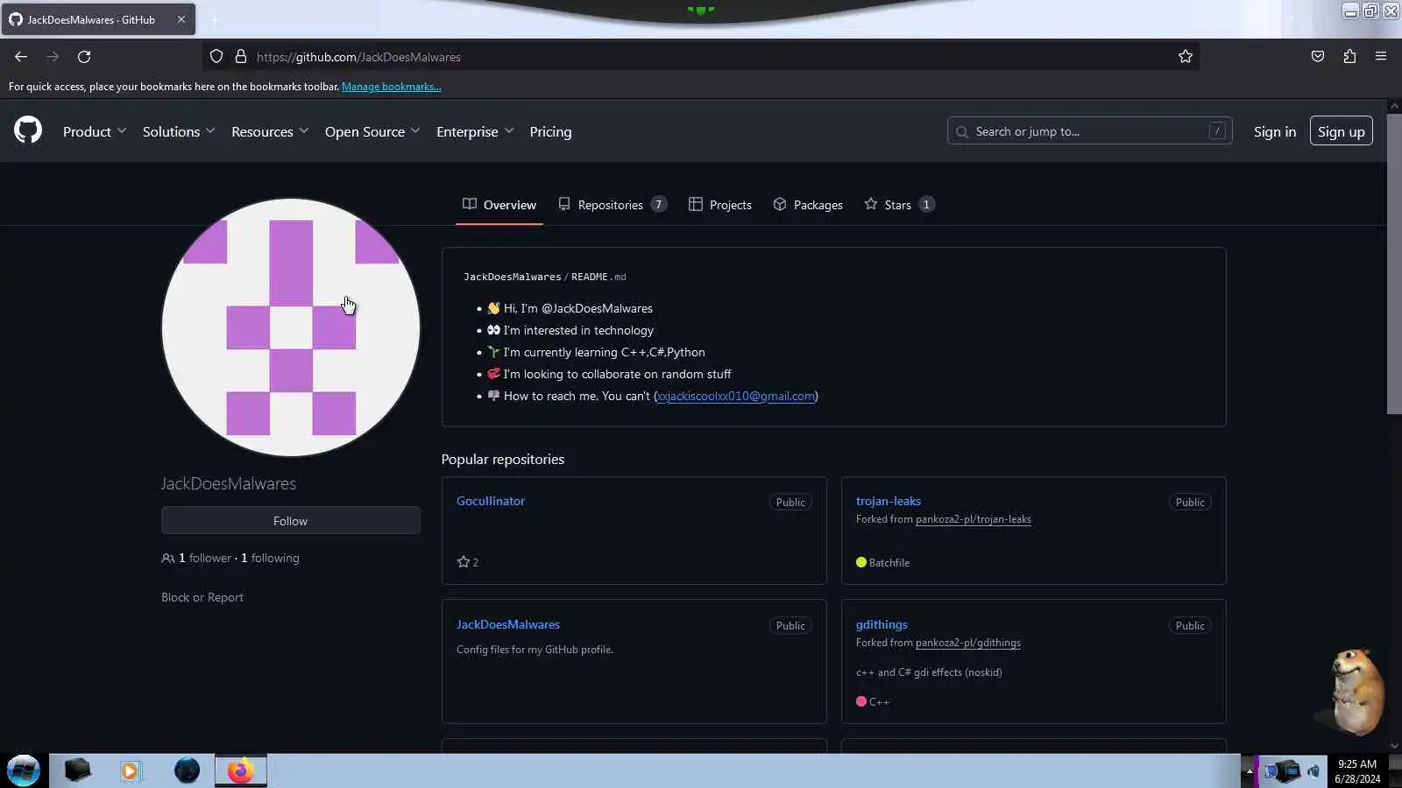This screenshot has width=1402, height=788.
Task: Open the Firefox hamburger menu
Action: (x=1381, y=57)
